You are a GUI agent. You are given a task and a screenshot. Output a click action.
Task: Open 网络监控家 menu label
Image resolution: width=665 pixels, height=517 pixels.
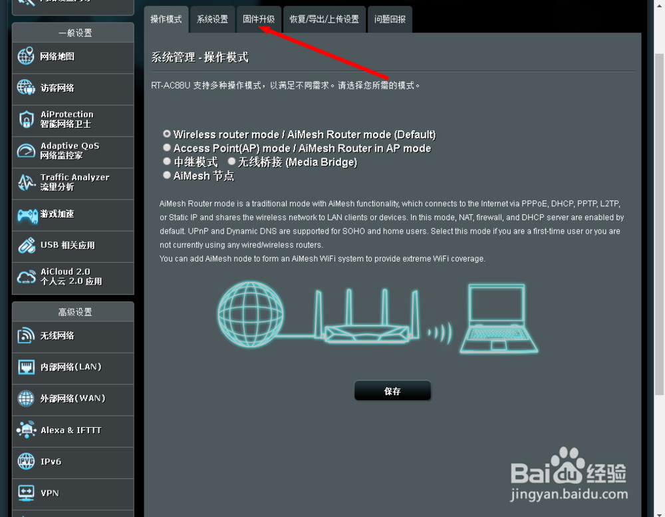61,155
